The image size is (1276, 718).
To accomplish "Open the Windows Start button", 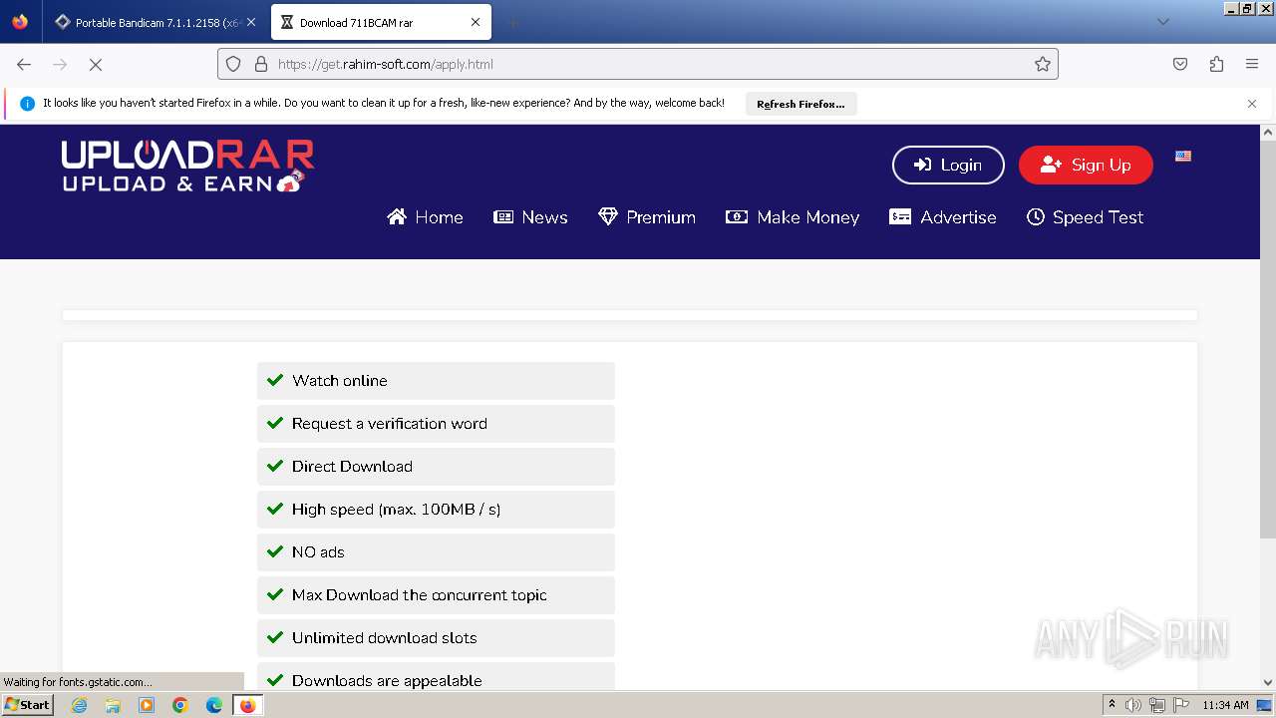I will (x=28, y=705).
